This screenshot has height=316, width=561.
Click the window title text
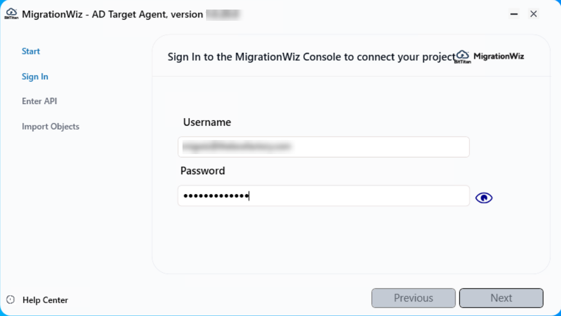click(x=112, y=15)
